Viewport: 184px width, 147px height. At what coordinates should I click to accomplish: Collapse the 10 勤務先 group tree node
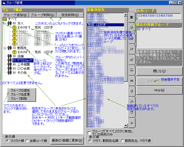[5, 48]
